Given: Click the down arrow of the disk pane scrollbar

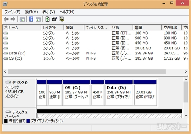Looking at the screenshot, I should [186, 115].
